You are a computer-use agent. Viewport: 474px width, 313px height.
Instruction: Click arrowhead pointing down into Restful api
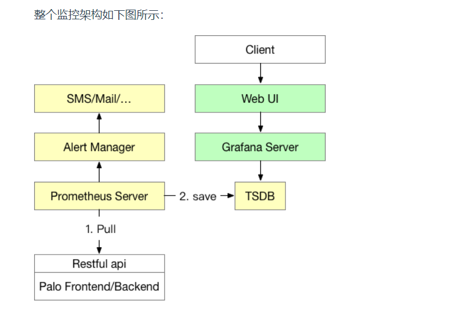click(x=99, y=250)
